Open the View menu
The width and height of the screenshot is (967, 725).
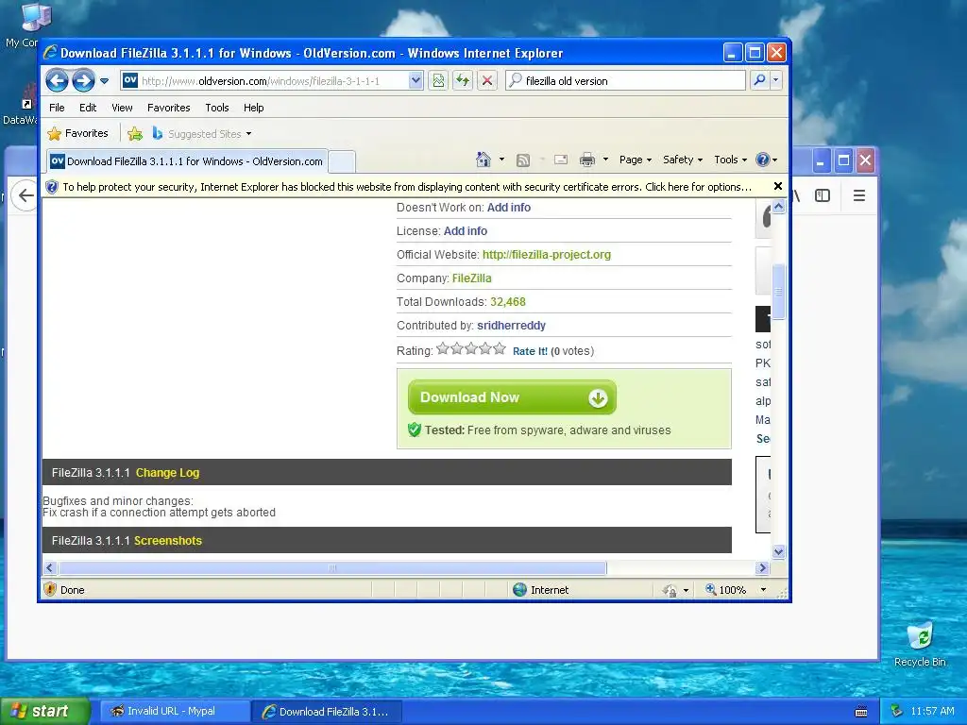tap(122, 108)
